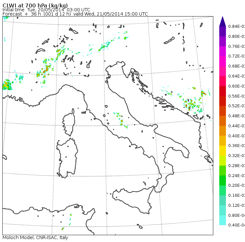Click the yellow-green segment between 0.28E-03 and 0.32E-03

pos(222,161)
